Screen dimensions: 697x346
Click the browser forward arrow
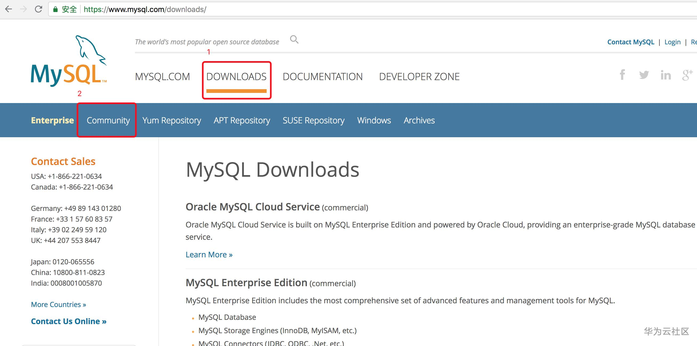[x=23, y=9]
